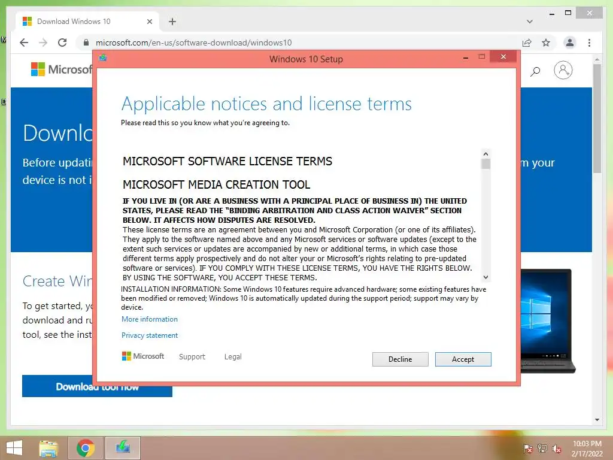Click the MICROSOFT SOFTWARE LICENSE TERMS heading
The height and width of the screenshot is (460, 613).
pyautogui.click(x=227, y=161)
